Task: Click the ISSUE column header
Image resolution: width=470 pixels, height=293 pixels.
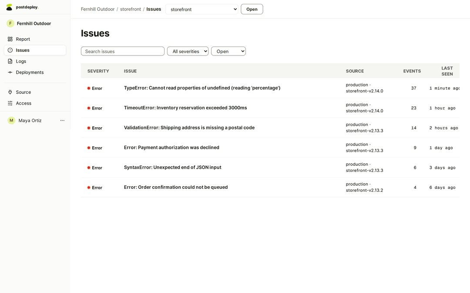Action: click(131, 71)
